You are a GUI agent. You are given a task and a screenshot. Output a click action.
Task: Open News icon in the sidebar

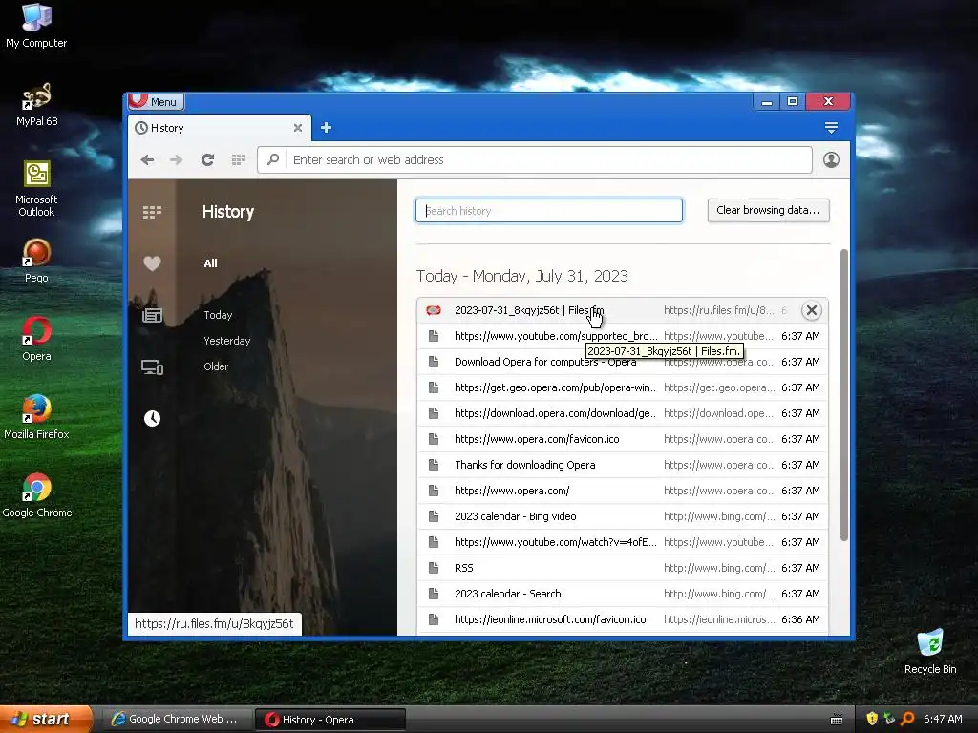(152, 315)
